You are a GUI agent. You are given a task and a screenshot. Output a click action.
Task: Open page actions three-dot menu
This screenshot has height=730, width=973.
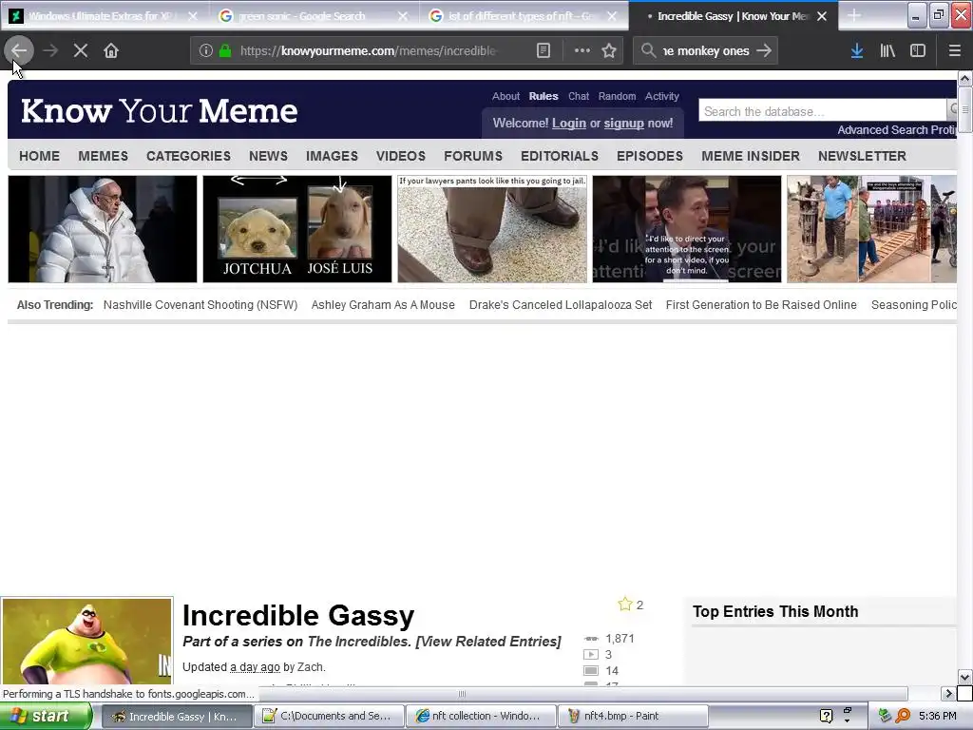pos(582,50)
